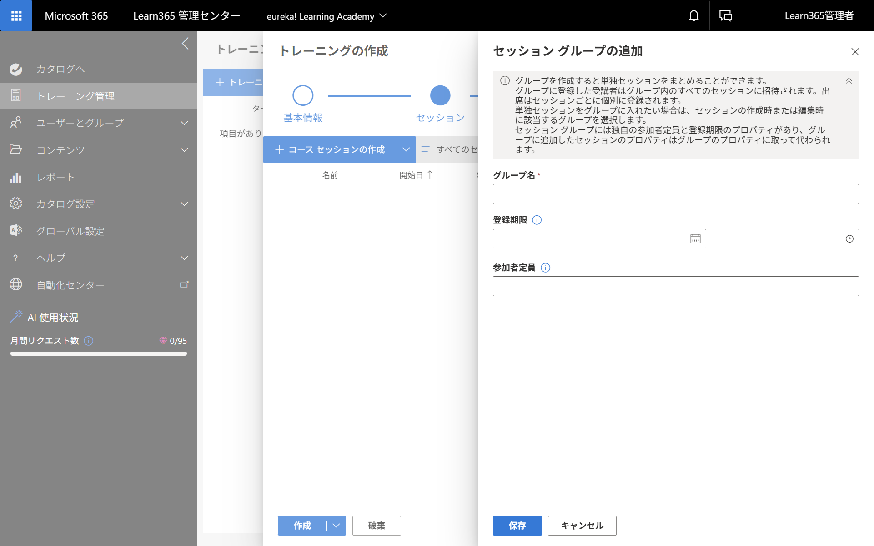Collapse the group info banner chevron
The width and height of the screenshot is (874, 546).
pyautogui.click(x=849, y=81)
